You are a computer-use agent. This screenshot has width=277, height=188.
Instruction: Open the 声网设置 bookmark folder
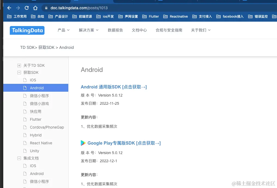pyautogui.click(x=128, y=16)
